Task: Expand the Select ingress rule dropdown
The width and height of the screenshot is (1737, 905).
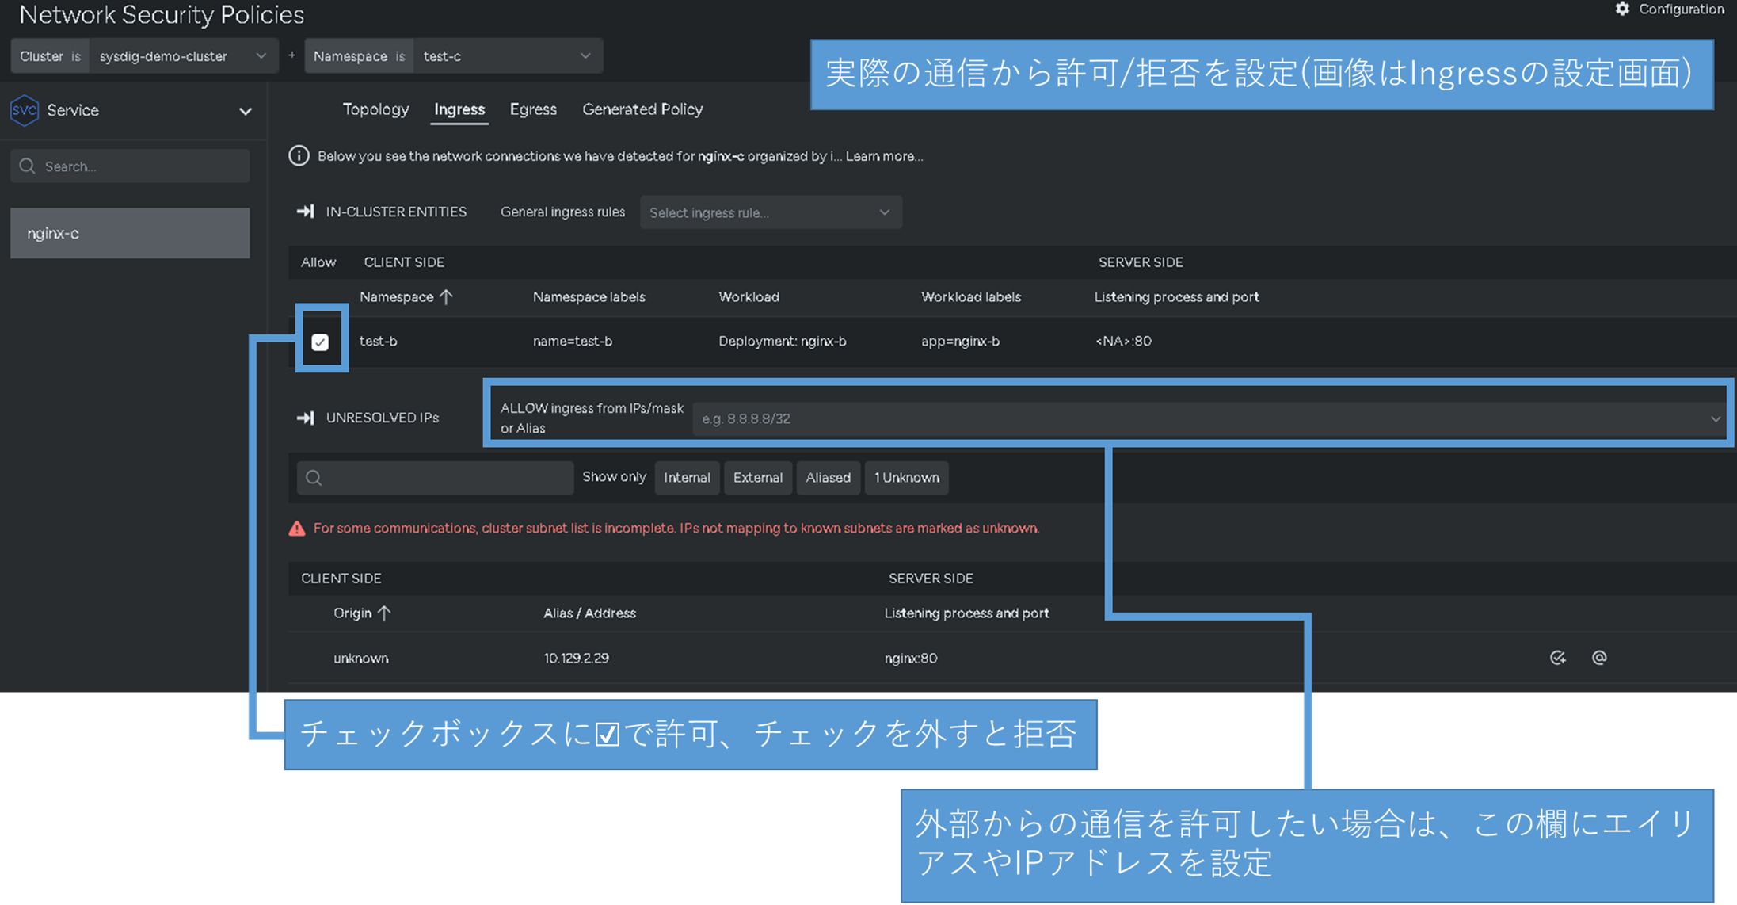Action: click(x=770, y=212)
